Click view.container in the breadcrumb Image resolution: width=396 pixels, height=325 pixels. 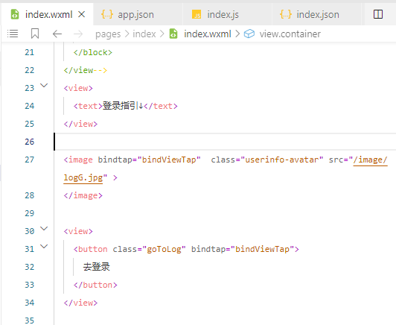point(290,34)
